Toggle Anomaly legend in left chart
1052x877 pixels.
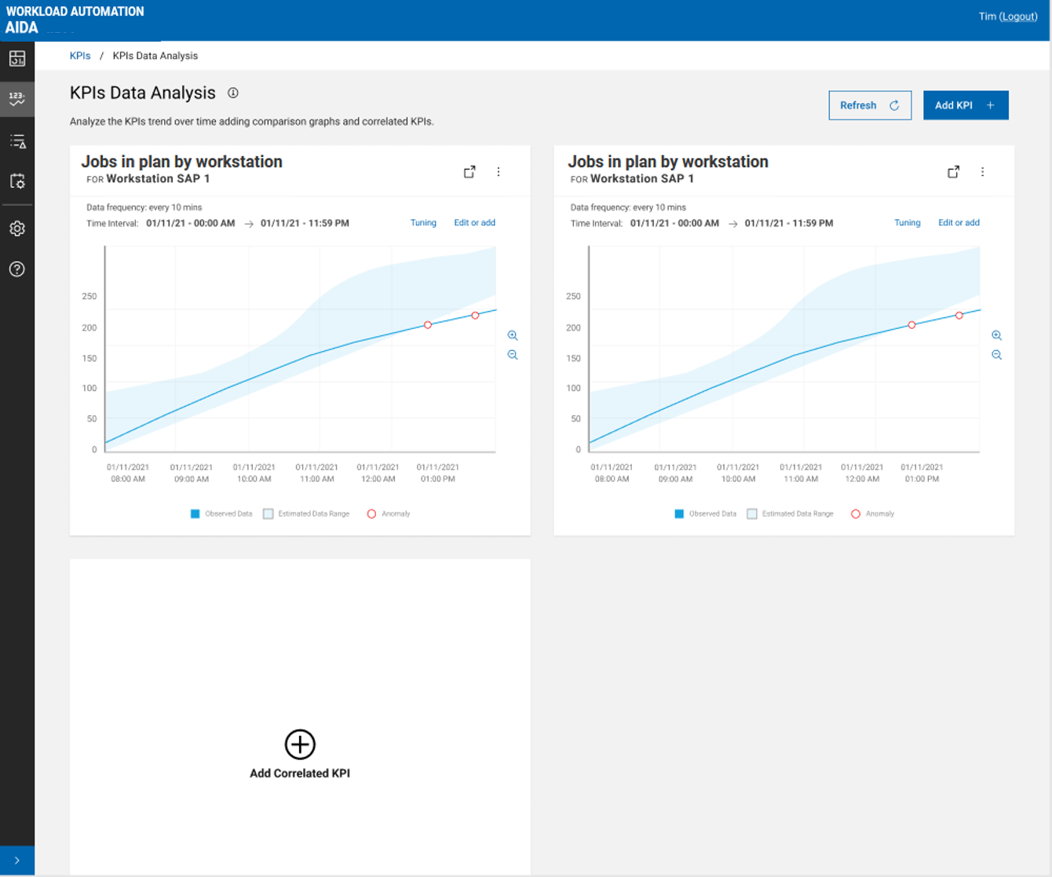(x=389, y=513)
